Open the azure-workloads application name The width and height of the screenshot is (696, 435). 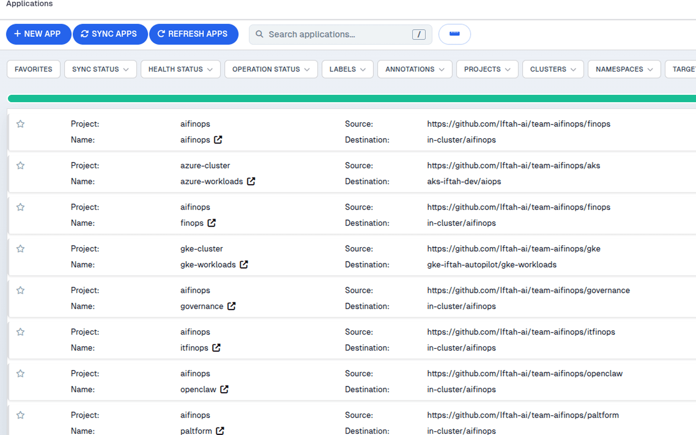click(212, 181)
